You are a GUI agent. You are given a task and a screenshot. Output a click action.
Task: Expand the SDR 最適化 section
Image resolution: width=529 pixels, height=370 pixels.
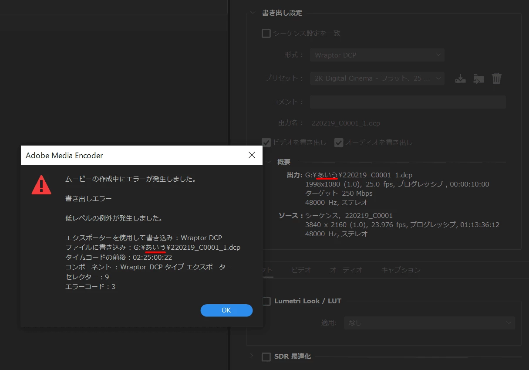252,356
